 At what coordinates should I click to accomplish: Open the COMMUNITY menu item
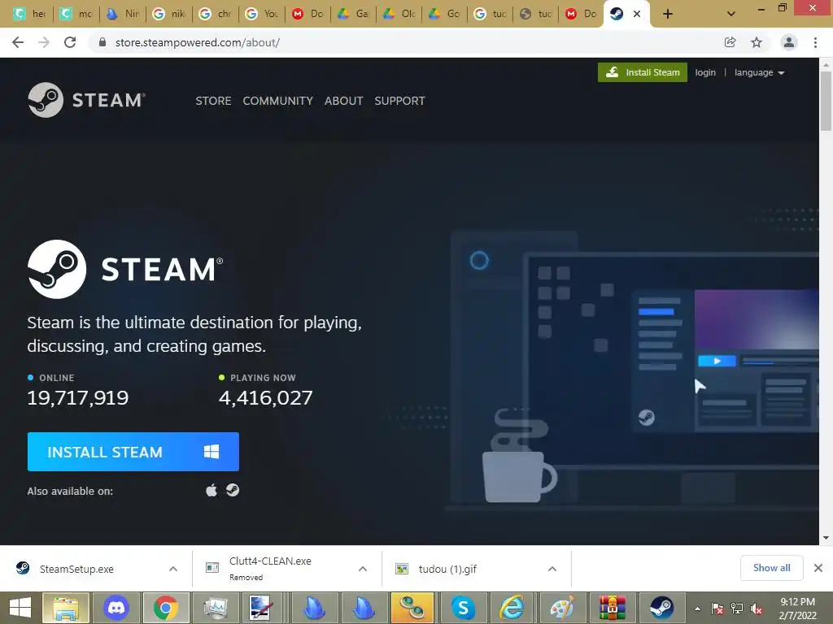278,101
